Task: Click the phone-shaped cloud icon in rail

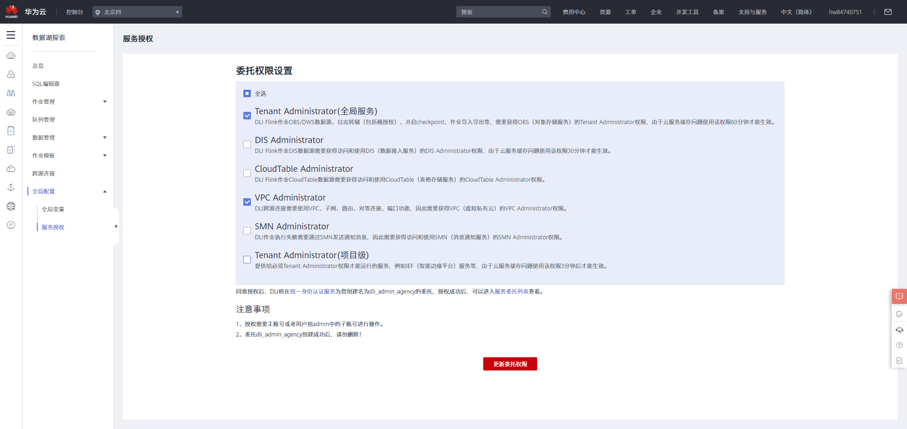Action: tap(11, 131)
